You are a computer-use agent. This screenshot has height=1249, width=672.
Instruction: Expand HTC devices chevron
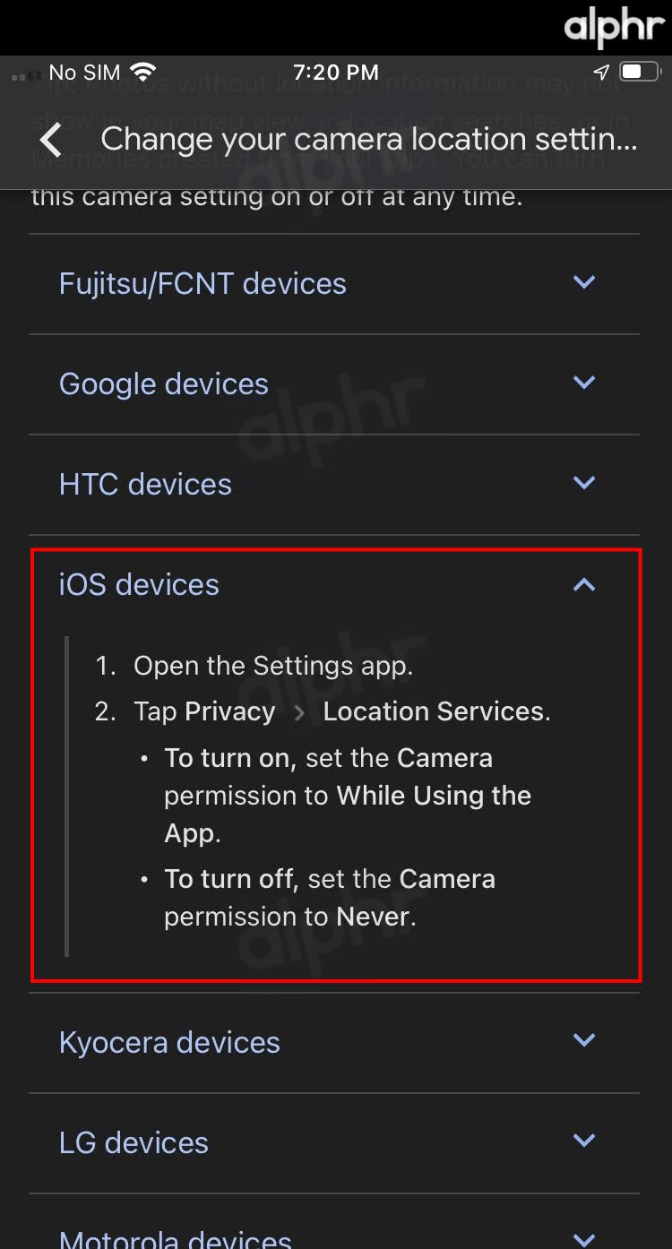[584, 483]
